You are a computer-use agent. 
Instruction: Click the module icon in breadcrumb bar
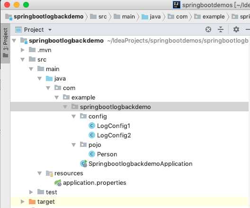9,17
